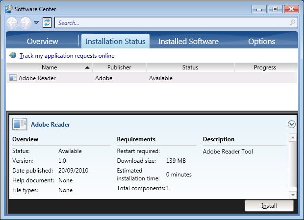Collapse the details pane with chevron
The width and height of the screenshot is (304, 220).
(292, 124)
